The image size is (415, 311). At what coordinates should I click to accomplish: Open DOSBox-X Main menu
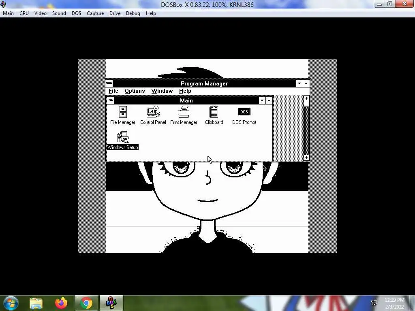8,13
